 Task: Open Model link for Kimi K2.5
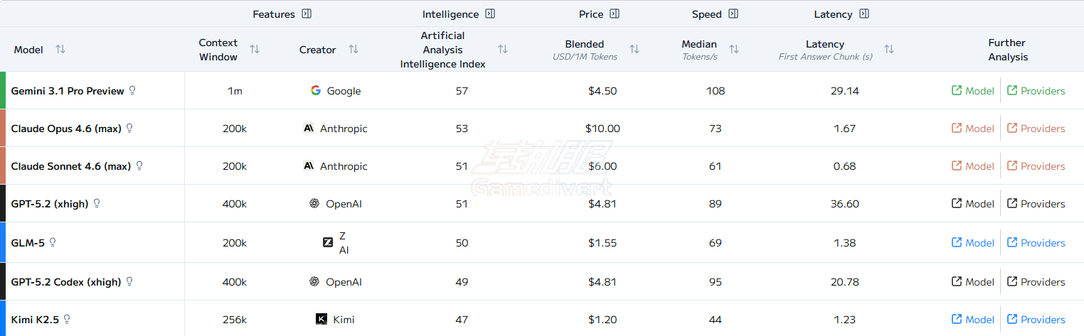[x=973, y=320]
